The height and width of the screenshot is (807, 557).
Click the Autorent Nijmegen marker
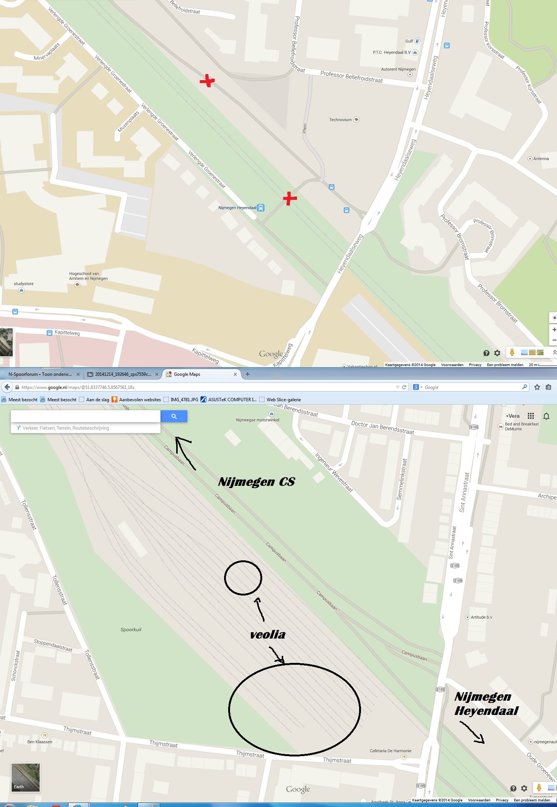tap(410, 74)
